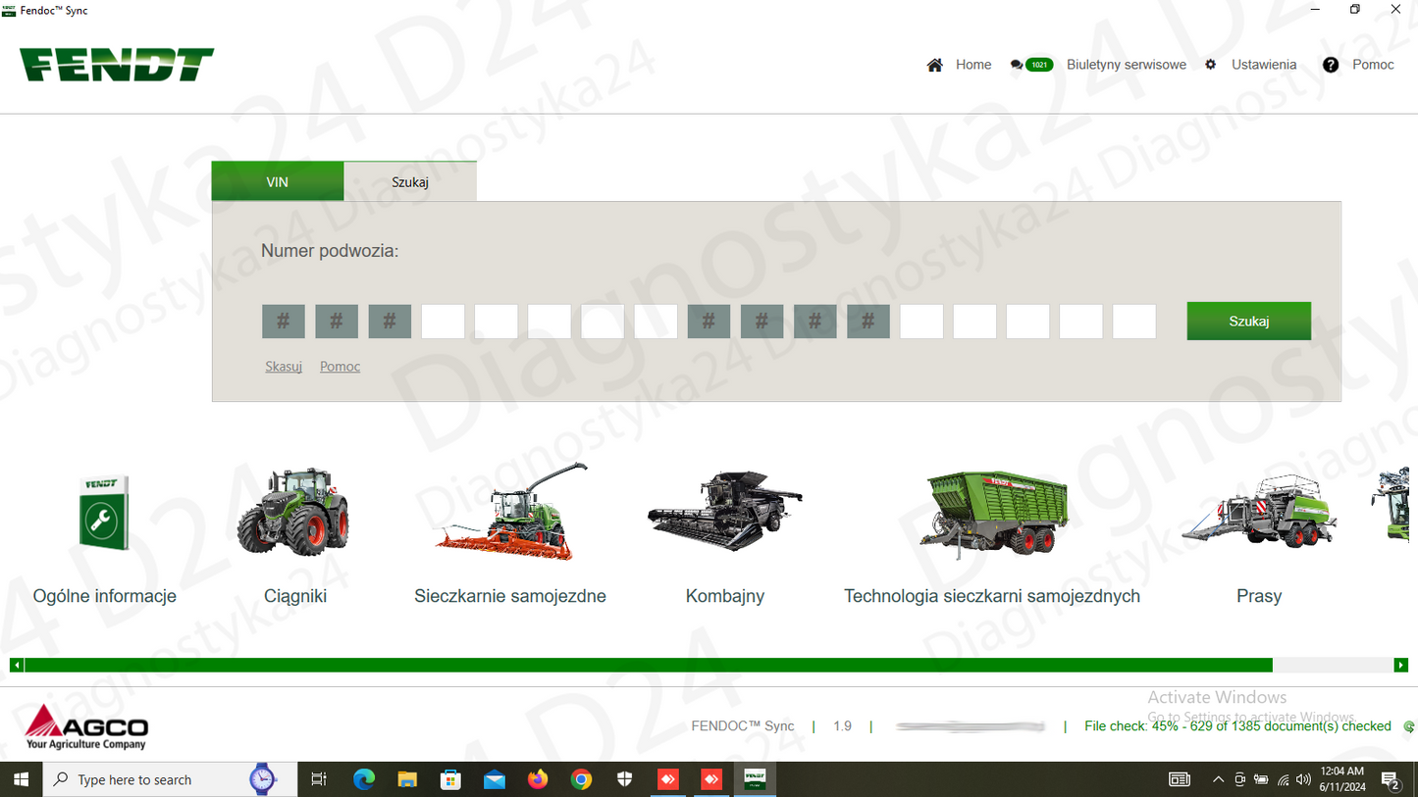This screenshot has width=1418, height=797.
Task: Click the right arrow of the category scrollbar
Action: pyautogui.click(x=1401, y=664)
